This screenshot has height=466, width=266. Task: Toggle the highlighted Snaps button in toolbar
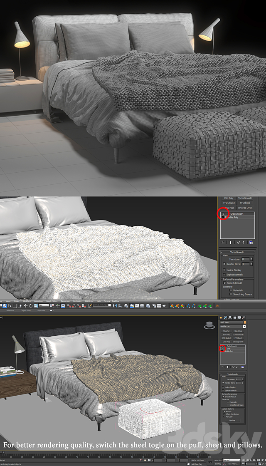(63, 305)
